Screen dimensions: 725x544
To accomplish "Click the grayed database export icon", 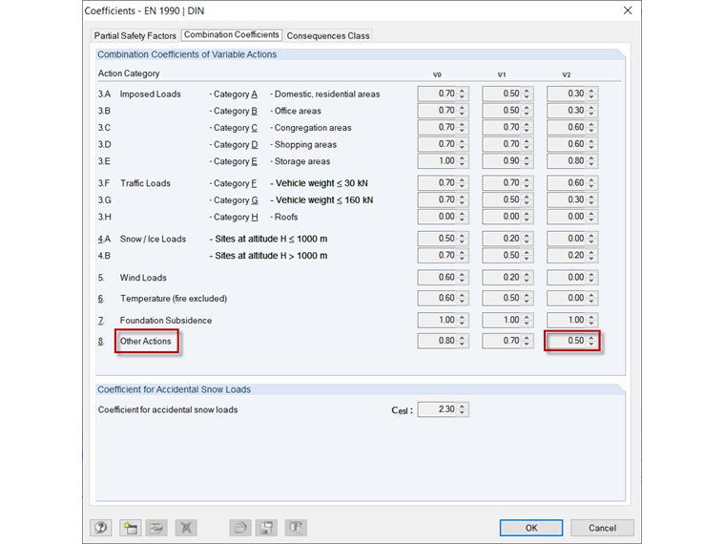I will (x=296, y=528).
